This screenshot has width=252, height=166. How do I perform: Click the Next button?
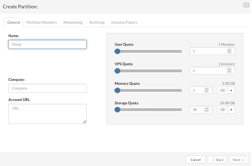pos(238,160)
